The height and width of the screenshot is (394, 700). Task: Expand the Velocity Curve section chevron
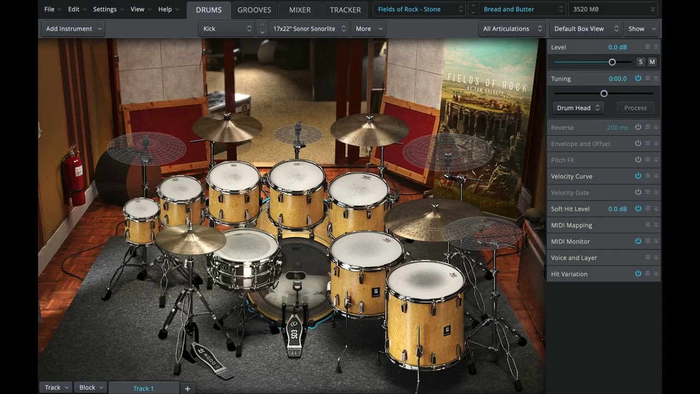coord(656,176)
